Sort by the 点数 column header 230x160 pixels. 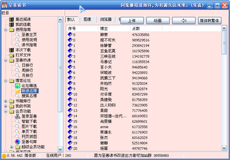(146, 29)
